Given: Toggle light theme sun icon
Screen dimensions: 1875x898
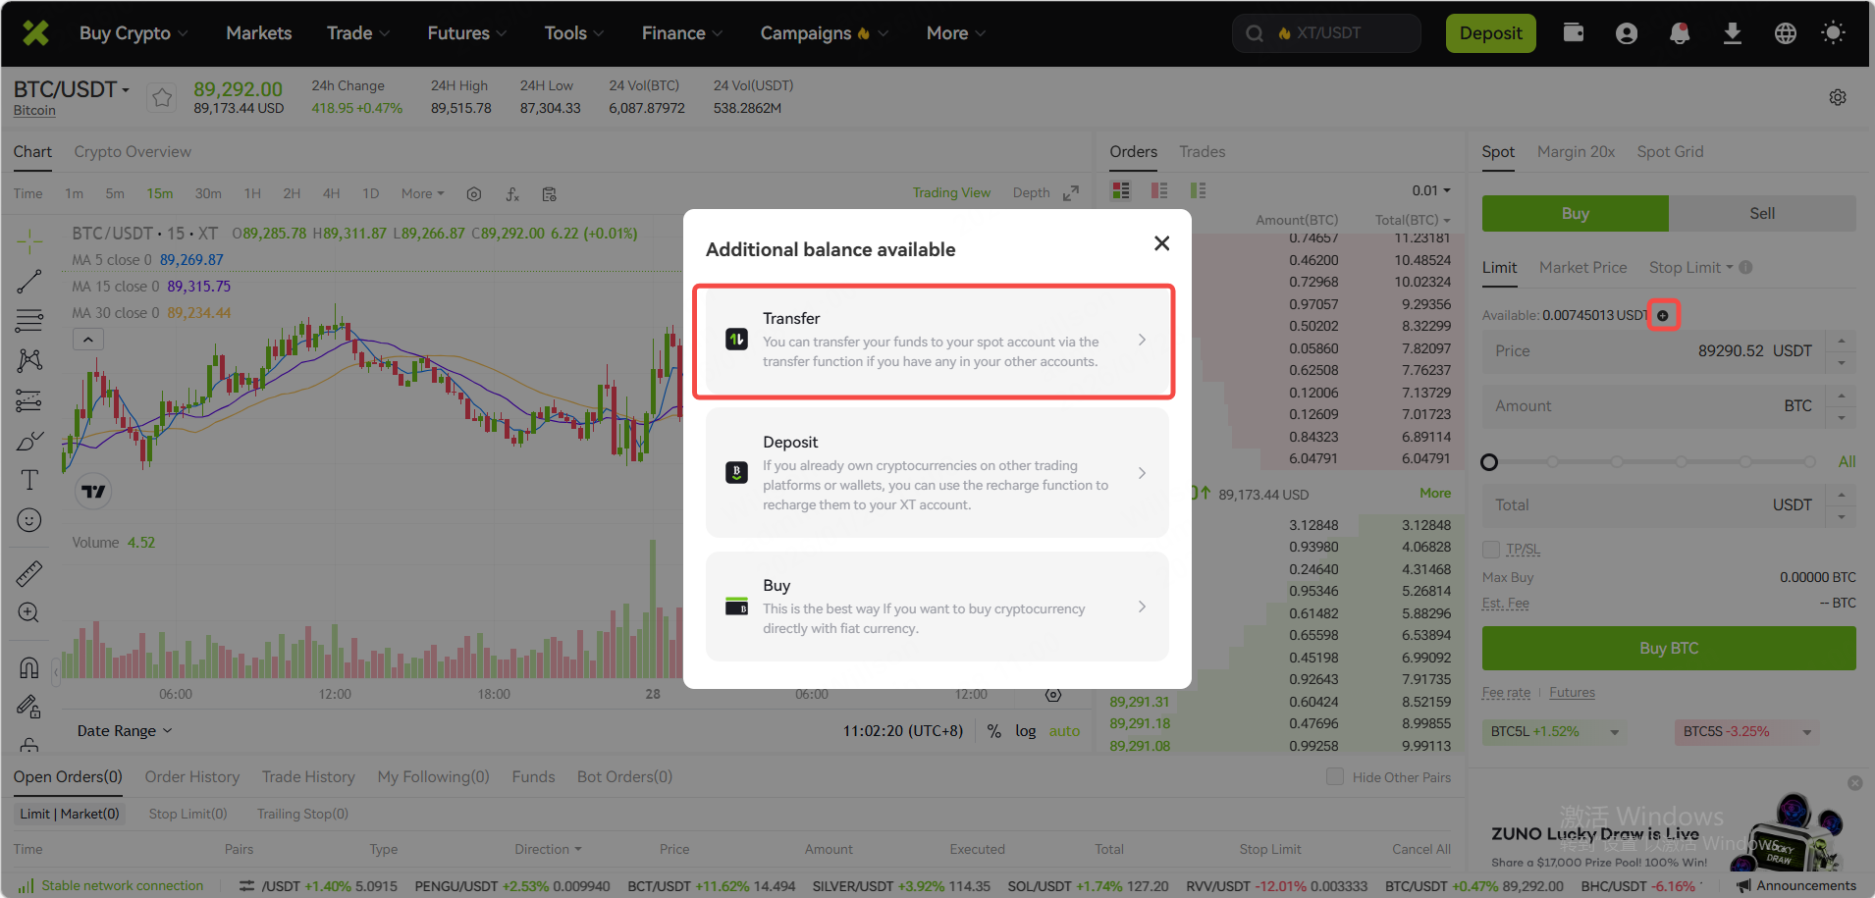Looking at the screenshot, I should (x=1833, y=33).
